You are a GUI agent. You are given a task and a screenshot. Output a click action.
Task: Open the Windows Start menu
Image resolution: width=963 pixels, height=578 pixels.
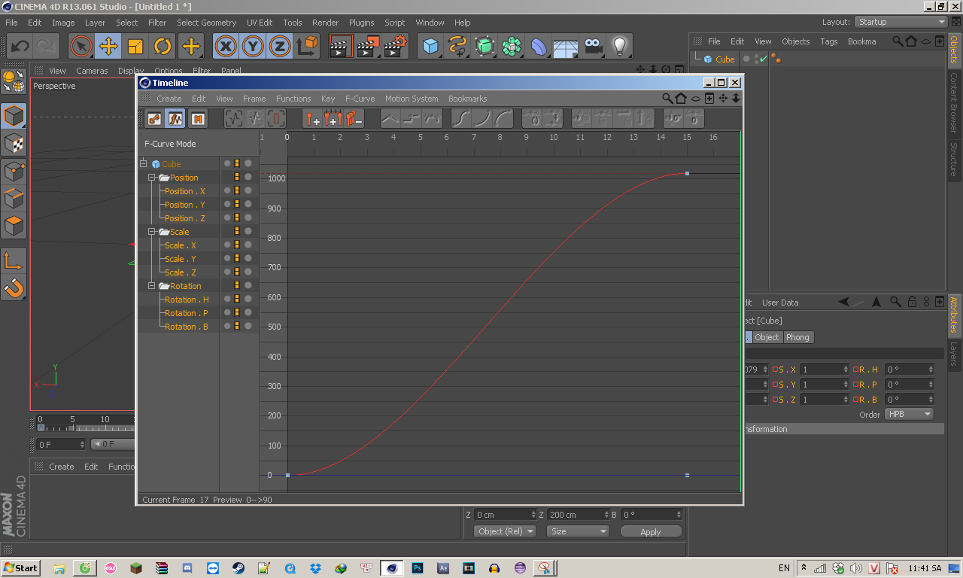[x=21, y=567]
